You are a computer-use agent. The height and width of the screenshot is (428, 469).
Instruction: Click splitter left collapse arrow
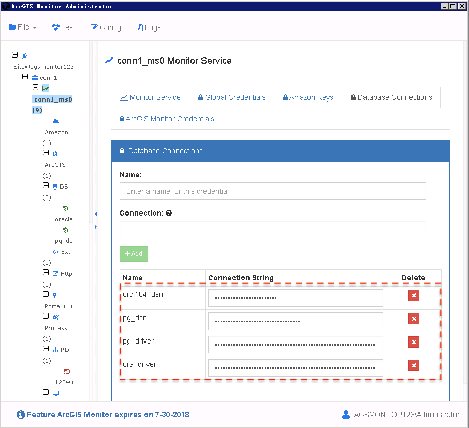click(96, 214)
